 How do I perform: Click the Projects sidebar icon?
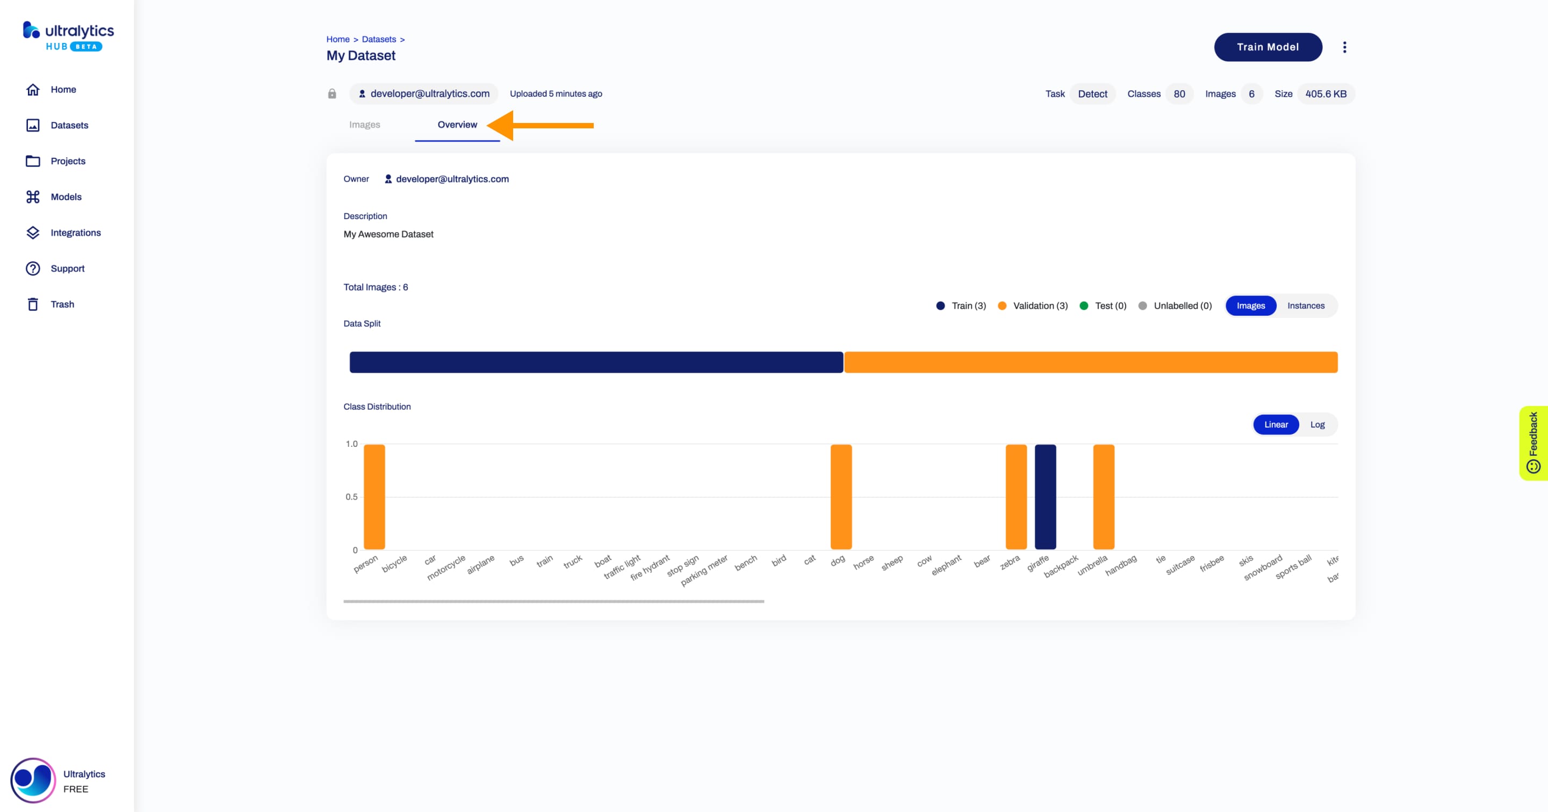33,161
